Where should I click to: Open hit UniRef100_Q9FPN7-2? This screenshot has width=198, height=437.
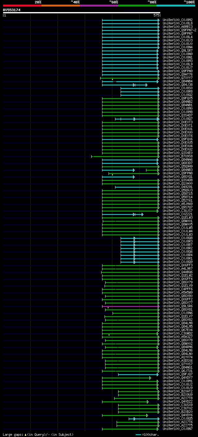coord(179,30)
